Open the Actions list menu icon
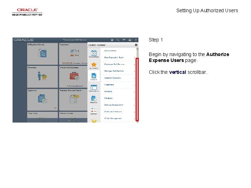 pyautogui.click(x=130, y=40)
